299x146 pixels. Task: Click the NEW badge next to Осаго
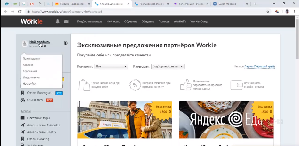point(49,100)
